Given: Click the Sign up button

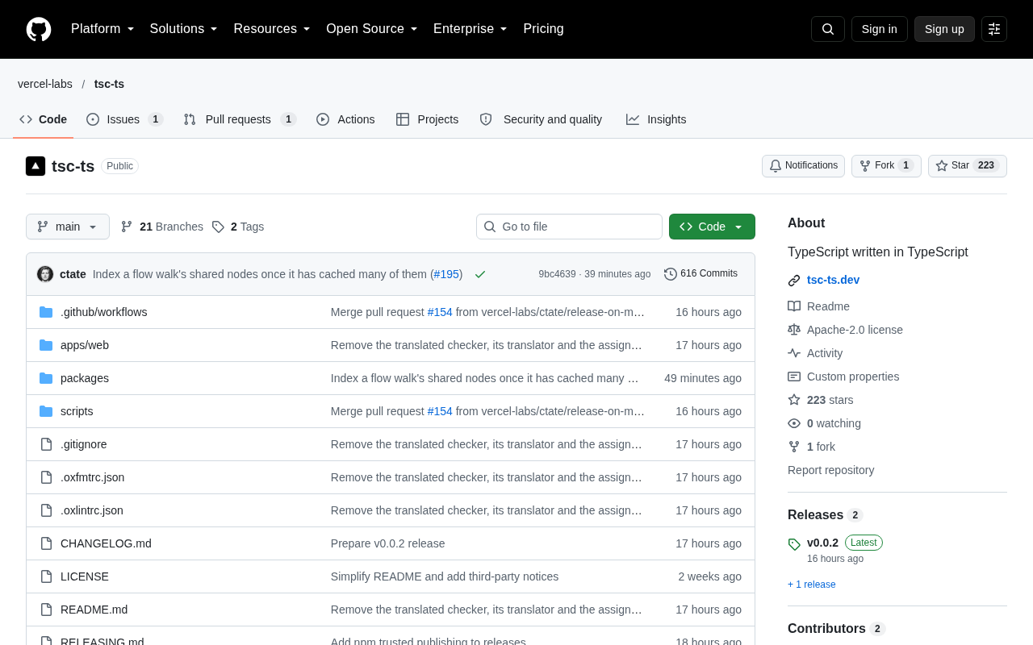Looking at the screenshot, I should (944, 29).
